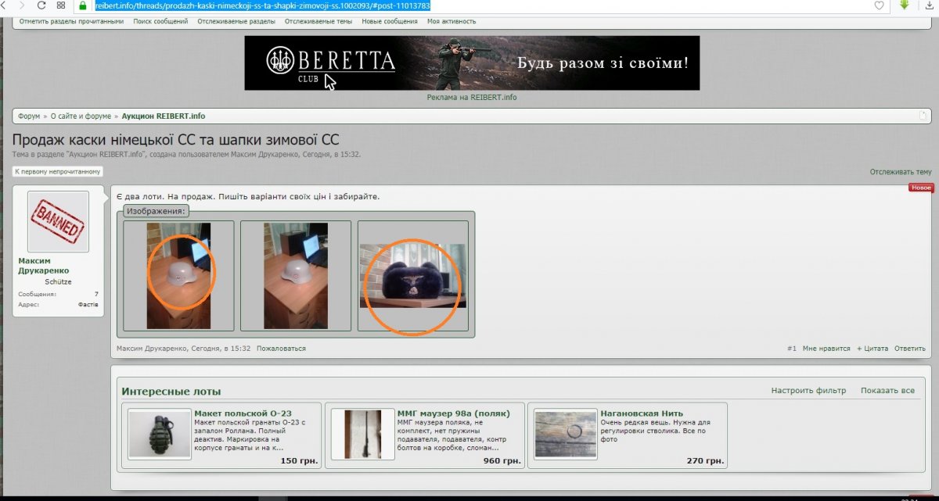Click 'Отслеживать тему' link

click(x=901, y=171)
